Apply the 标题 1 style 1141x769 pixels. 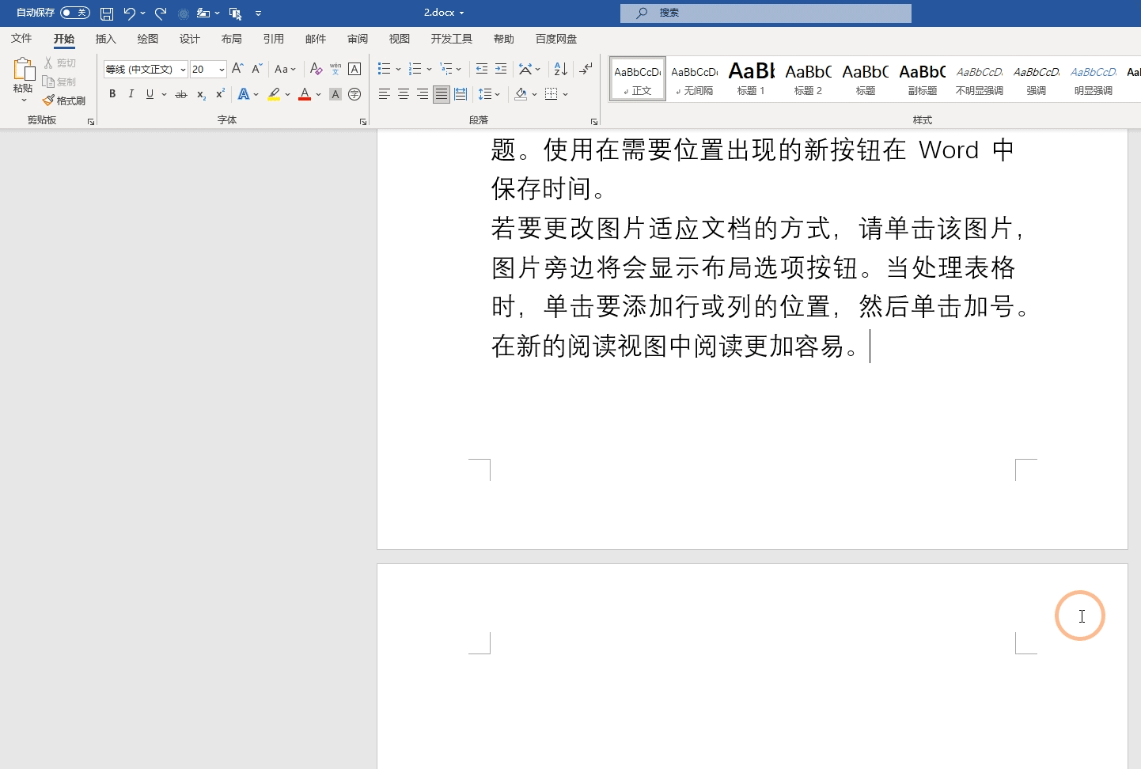point(751,78)
